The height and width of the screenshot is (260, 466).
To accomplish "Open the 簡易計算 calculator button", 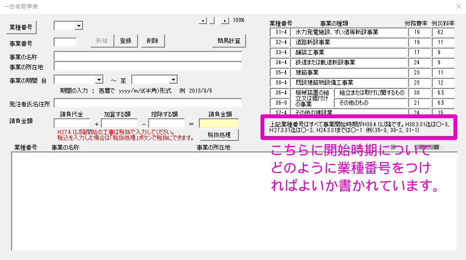I will coord(229,41).
